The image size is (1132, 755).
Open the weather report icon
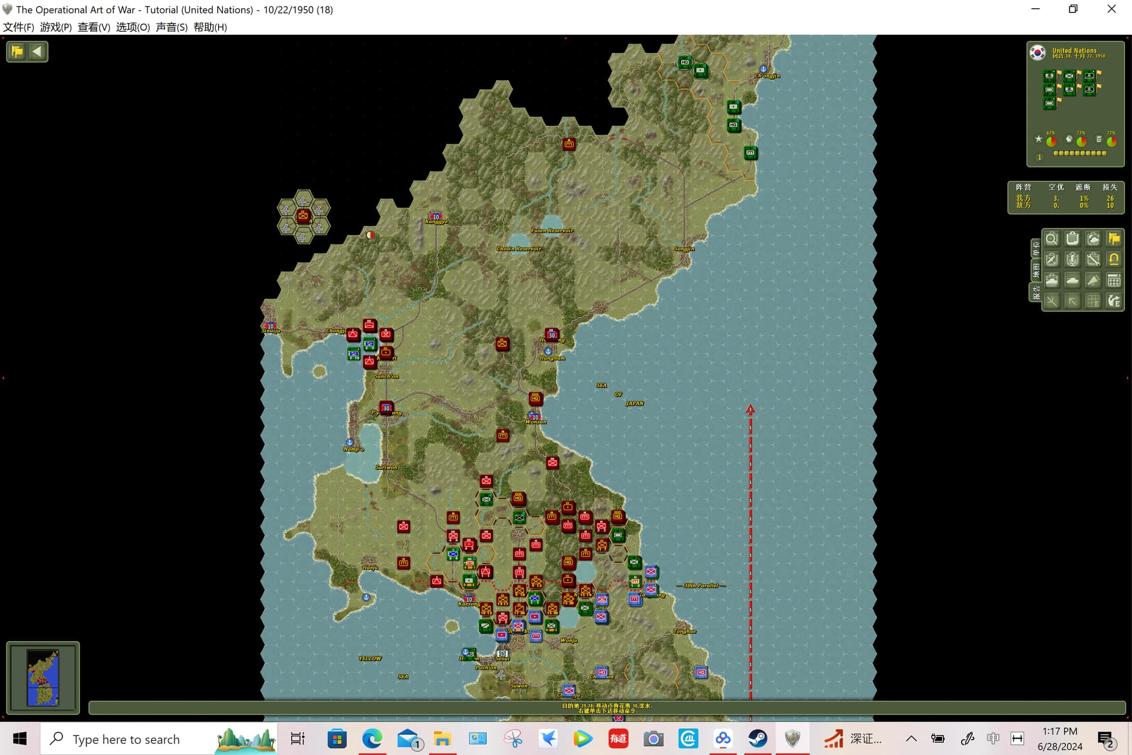[x=1093, y=239]
